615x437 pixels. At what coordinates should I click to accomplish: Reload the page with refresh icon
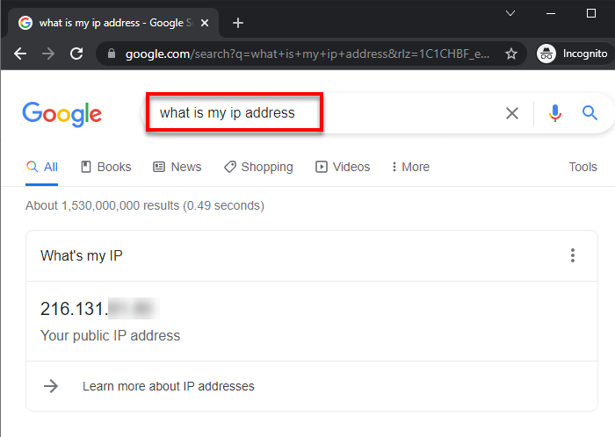76,54
